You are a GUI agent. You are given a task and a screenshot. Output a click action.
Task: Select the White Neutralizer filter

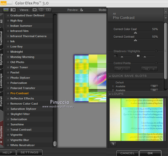pos(23,145)
